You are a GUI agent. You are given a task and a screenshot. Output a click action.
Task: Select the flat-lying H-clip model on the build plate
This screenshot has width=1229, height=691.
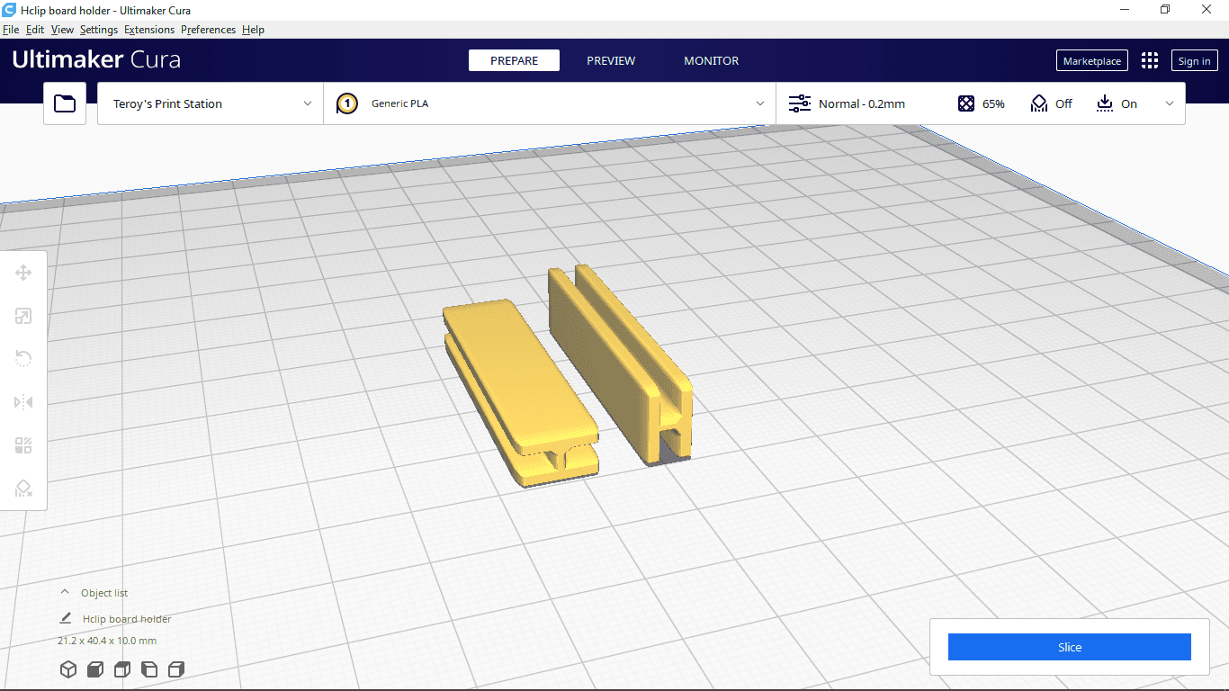click(x=521, y=392)
